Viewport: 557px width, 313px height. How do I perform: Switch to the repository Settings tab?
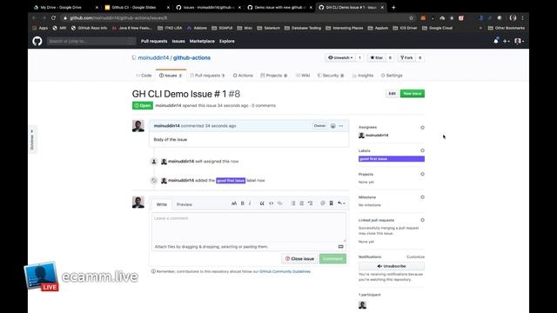[392, 76]
